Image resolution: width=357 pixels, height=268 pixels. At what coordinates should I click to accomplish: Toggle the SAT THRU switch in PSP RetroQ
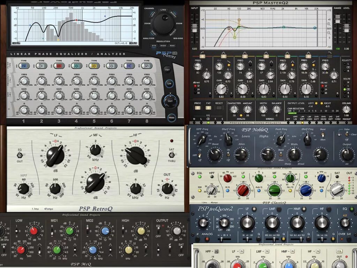[x=172, y=155]
